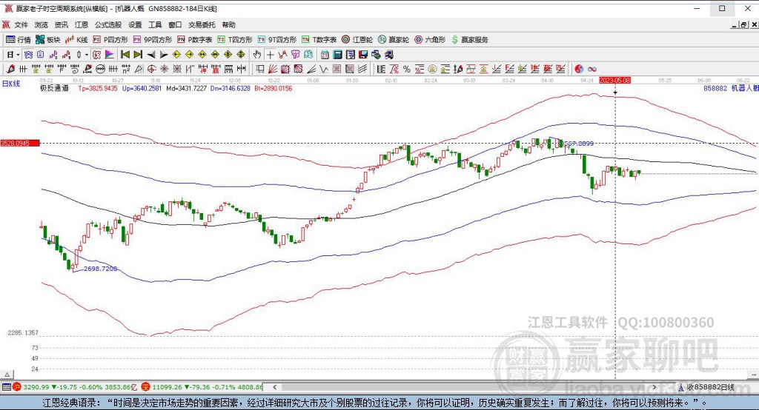Viewport: 759px width, 410px height.
Task: Open the T四方形 tool
Action: (x=235, y=40)
